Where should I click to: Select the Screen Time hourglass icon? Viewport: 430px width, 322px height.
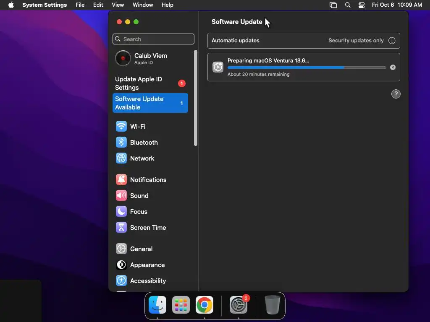click(x=121, y=227)
